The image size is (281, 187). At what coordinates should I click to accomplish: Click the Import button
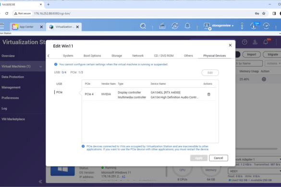[251, 54]
